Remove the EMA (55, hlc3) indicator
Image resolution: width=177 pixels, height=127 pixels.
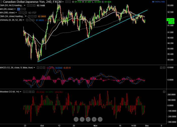point(34,5)
